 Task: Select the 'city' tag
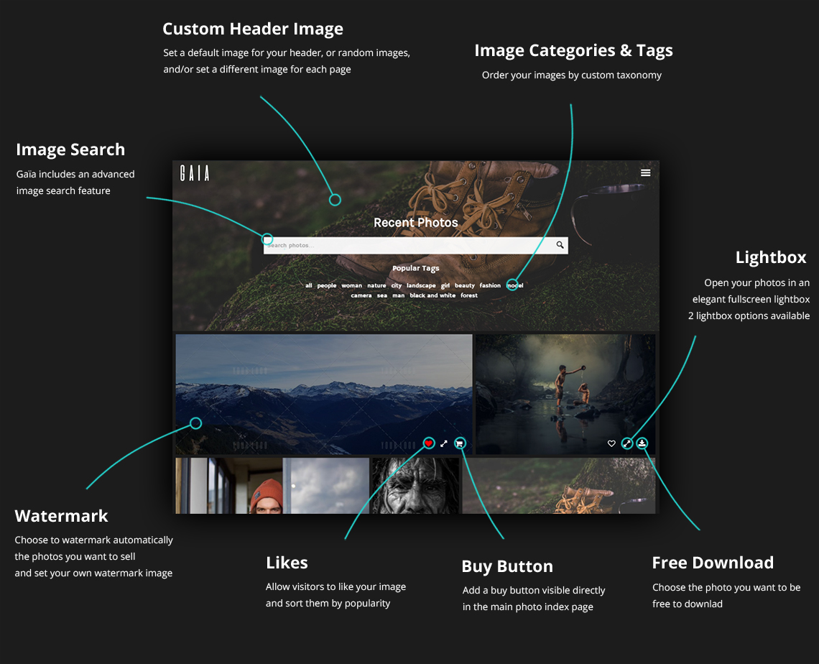397,286
